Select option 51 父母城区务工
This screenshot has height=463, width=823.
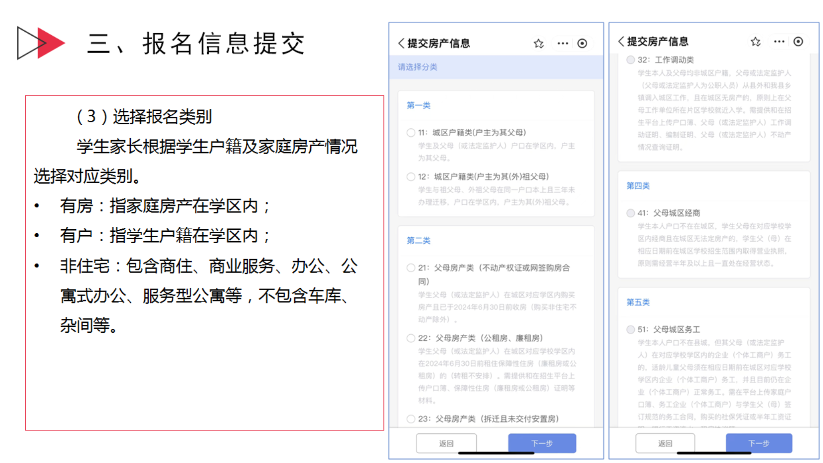630,329
